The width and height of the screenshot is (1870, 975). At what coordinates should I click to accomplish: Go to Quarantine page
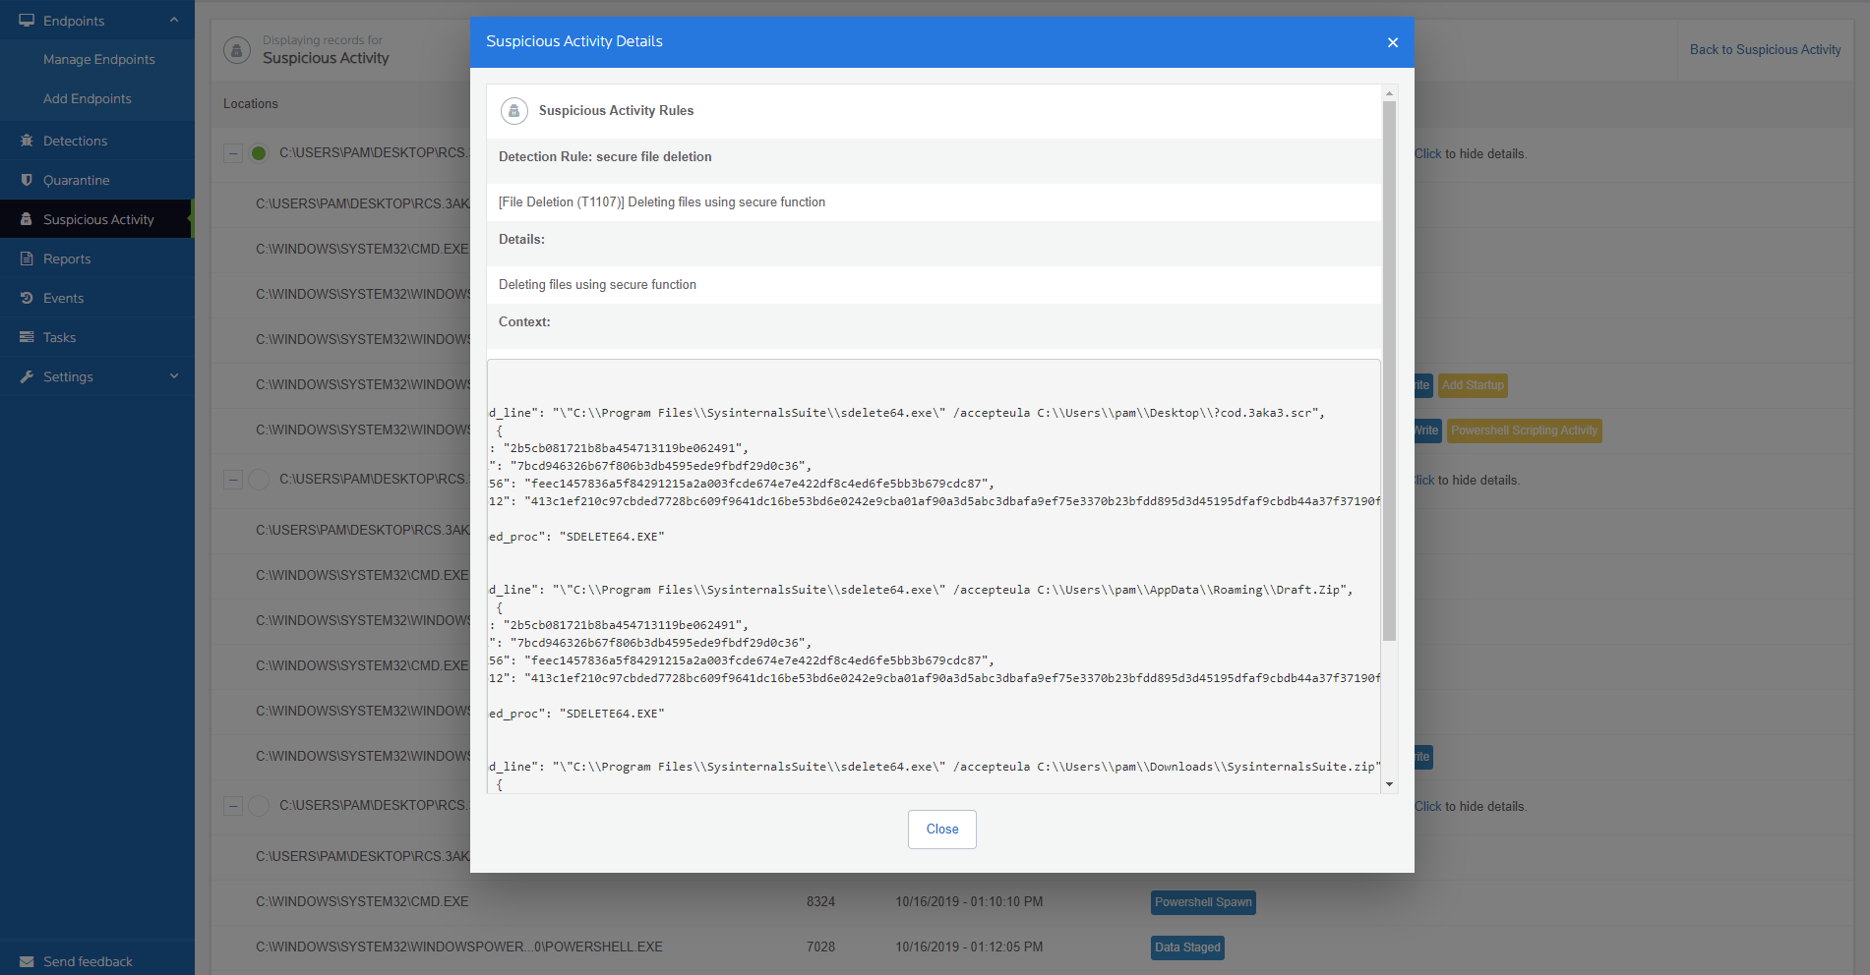76,181
